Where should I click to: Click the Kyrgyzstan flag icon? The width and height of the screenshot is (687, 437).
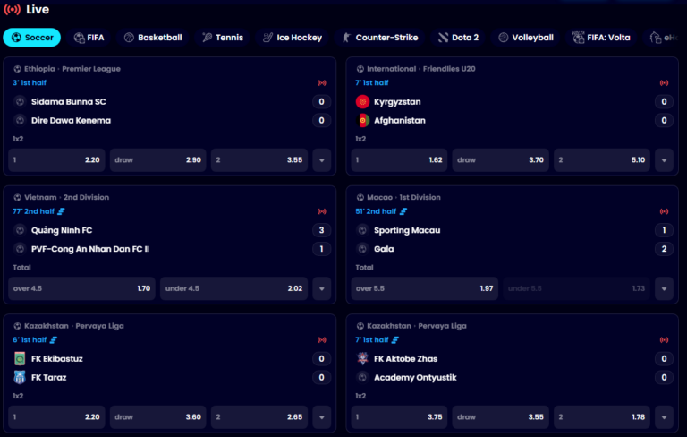362,102
